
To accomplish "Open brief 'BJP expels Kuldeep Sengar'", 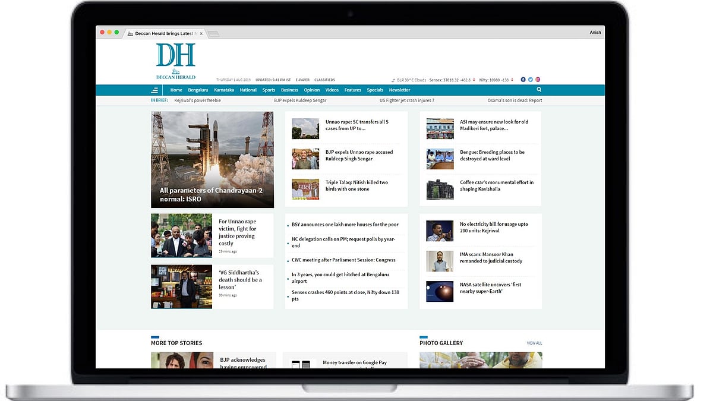I will coord(300,100).
